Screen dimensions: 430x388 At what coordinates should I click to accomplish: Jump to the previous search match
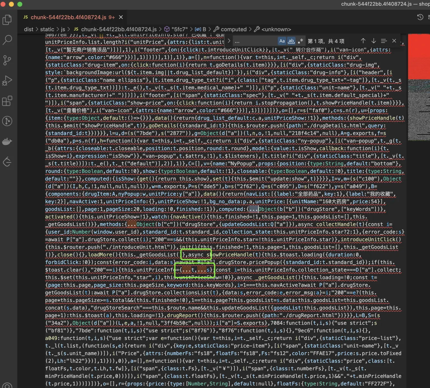tap(363, 41)
